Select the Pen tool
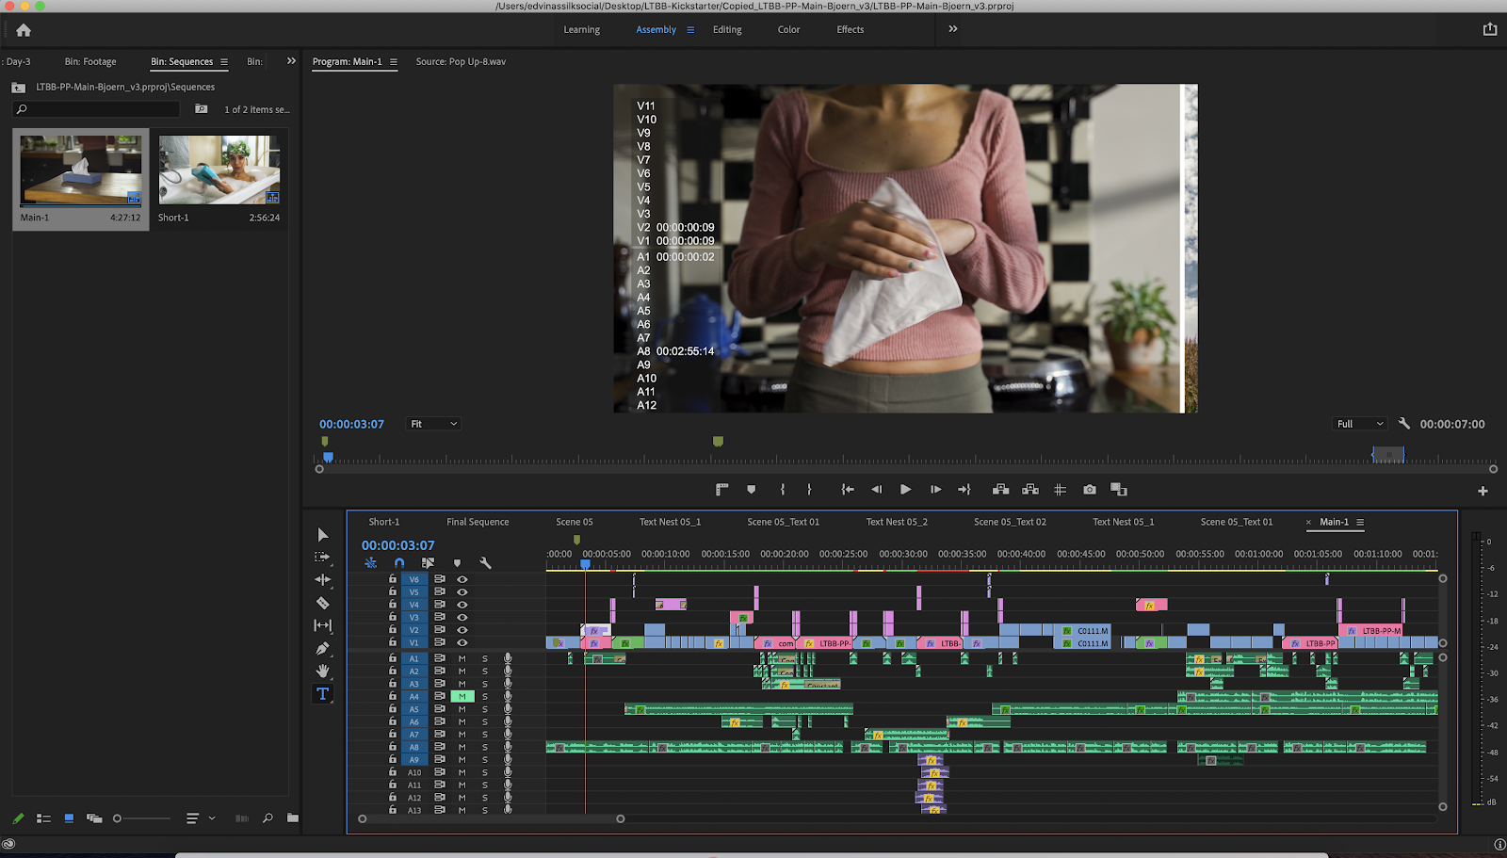The width and height of the screenshot is (1507, 858). [323, 648]
